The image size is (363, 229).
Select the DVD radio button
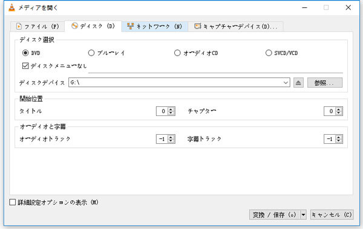pyautogui.click(x=25, y=53)
